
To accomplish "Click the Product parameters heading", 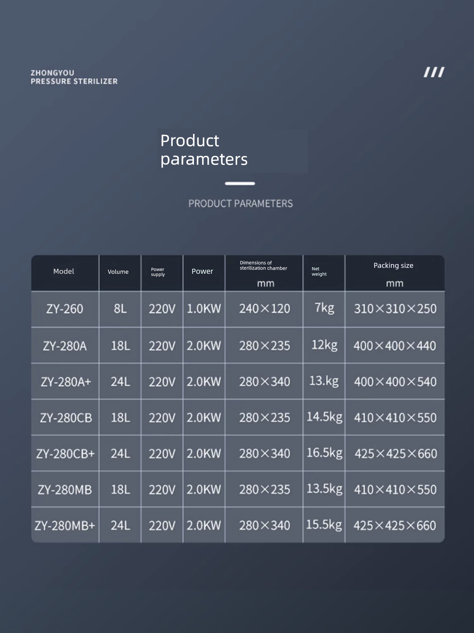I will click(x=204, y=150).
